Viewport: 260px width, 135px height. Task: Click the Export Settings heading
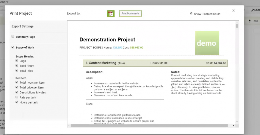[23, 26]
